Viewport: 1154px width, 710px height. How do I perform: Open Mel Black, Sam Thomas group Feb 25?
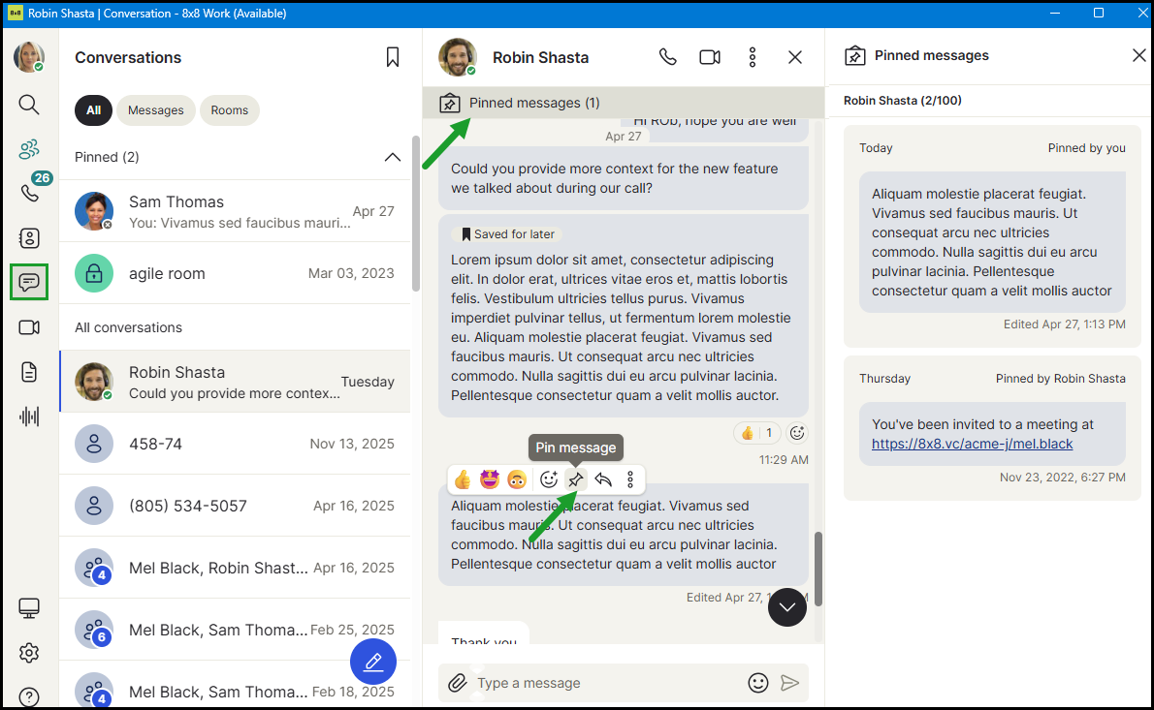coord(235,630)
